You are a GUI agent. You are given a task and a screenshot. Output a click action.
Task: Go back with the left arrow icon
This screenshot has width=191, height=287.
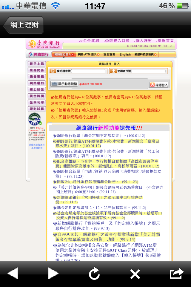[13, 273]
